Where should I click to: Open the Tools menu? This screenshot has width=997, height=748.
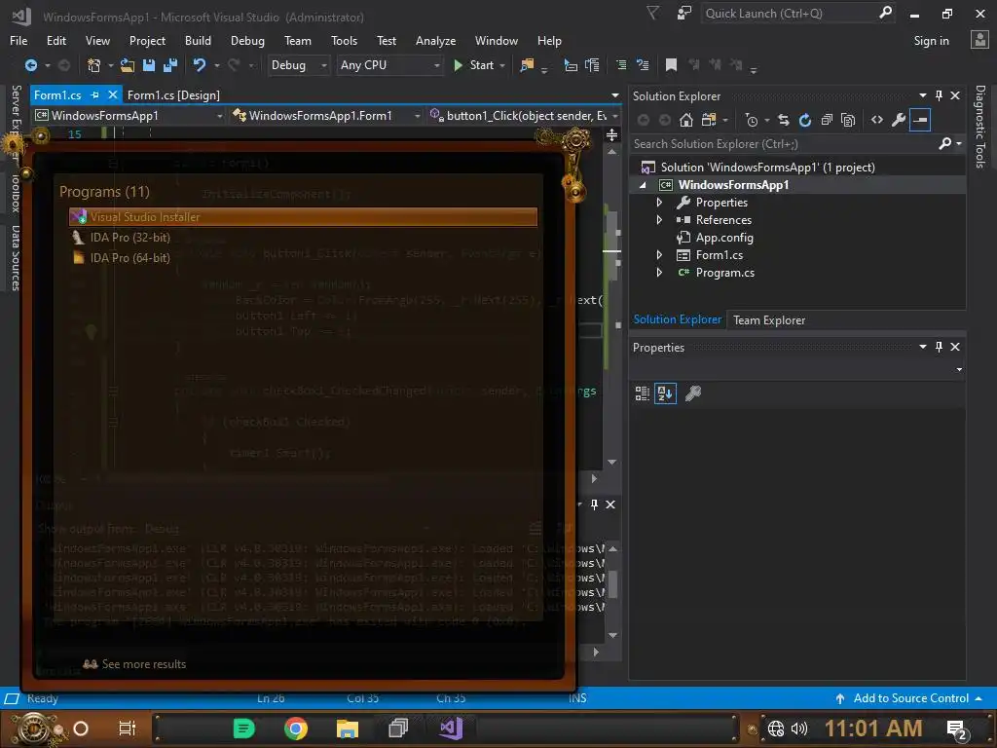point(344,41)
